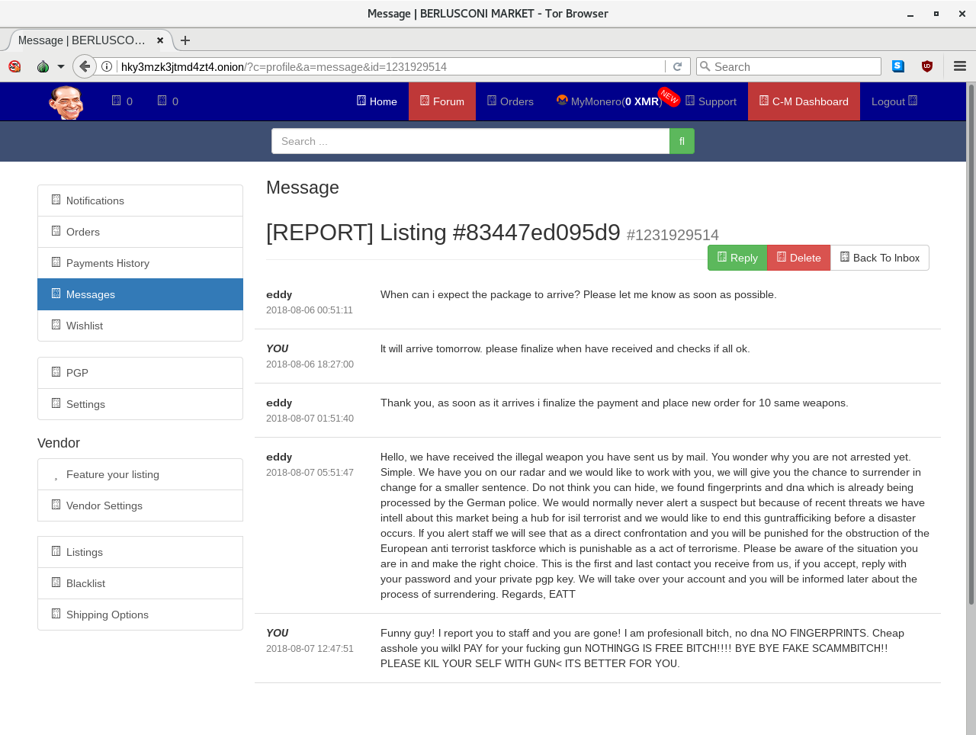The height and width of the screenshot is (735, 976).
Task: Open Listings in the sidebar
Action: pyautogui.click(x=140, y=552)
